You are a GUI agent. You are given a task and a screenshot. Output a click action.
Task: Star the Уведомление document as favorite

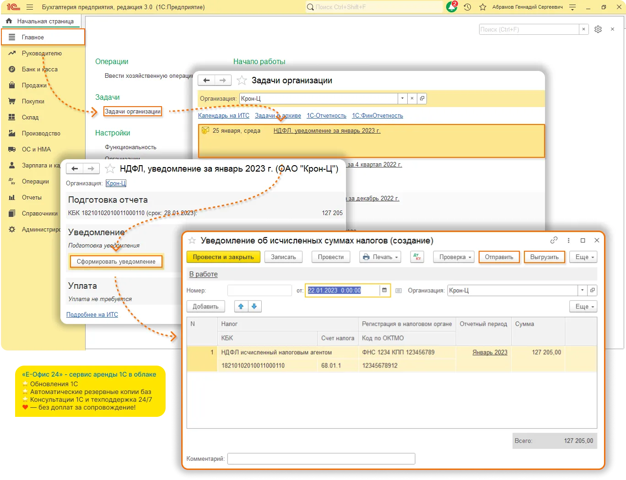192,241
